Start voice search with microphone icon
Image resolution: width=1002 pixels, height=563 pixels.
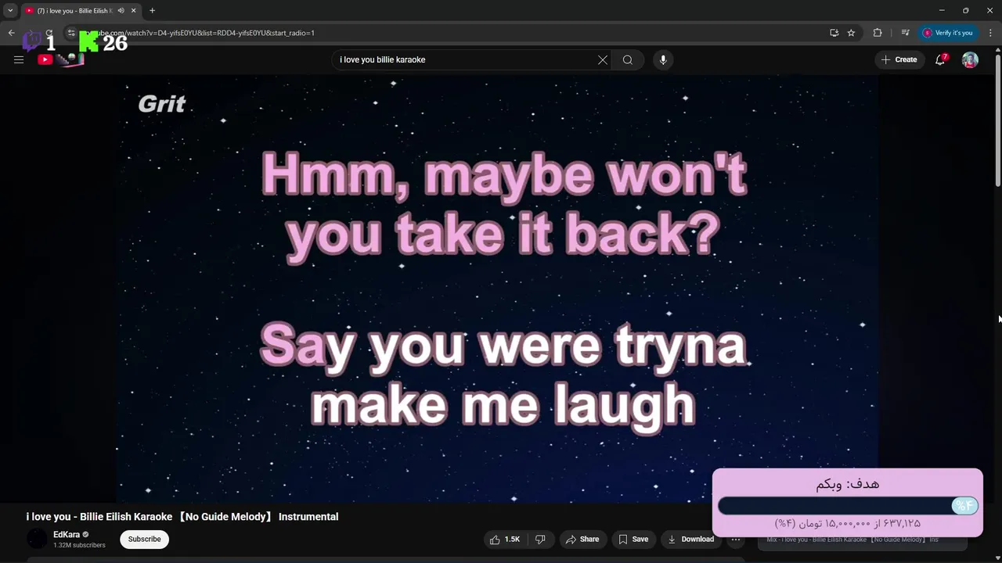pyautogui.click(x=663, y=59)
